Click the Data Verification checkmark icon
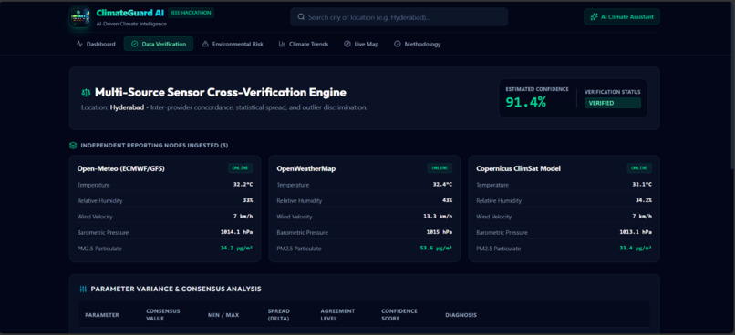The image size is (735, 335). pos(135,44)
